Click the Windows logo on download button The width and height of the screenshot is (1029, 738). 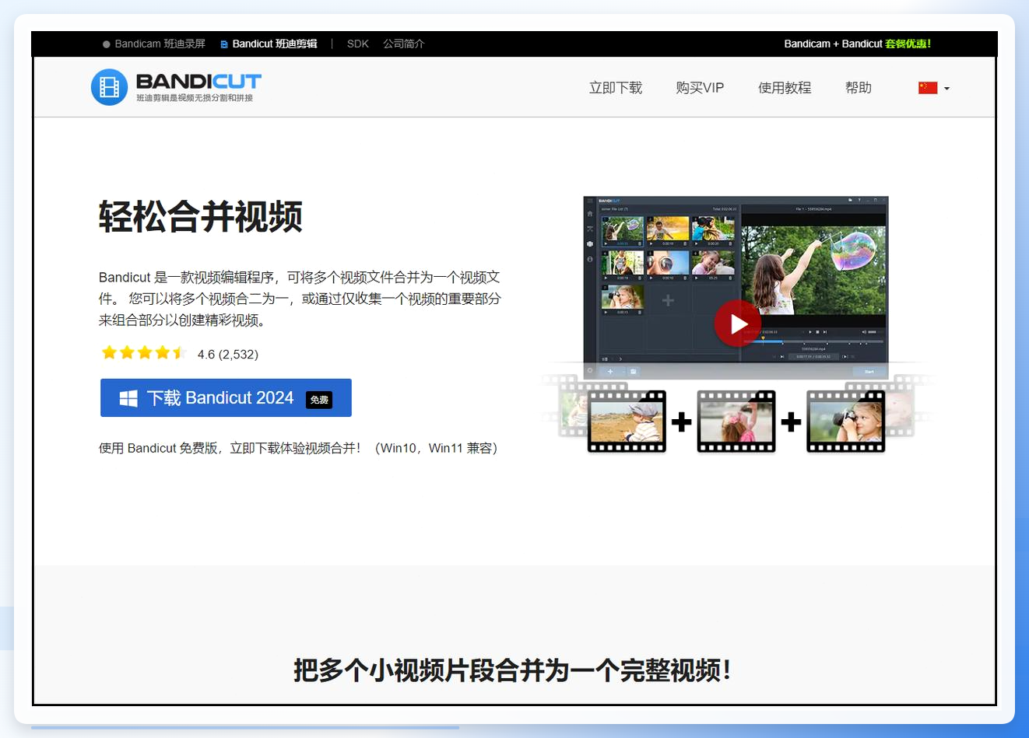click(x=128, y=399)
